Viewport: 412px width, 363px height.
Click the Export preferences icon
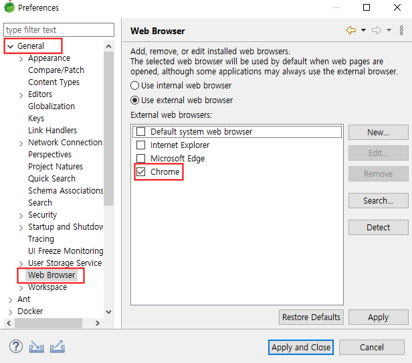58,347
